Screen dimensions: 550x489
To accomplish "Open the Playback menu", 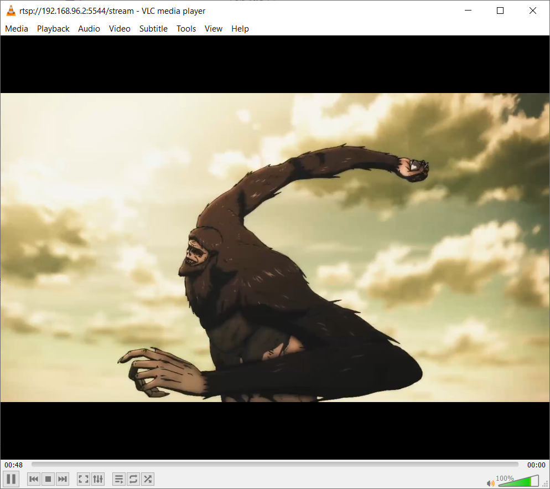I will point(53,28).
